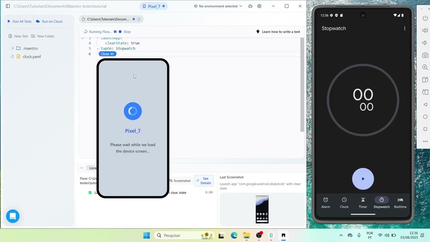Click the clearState: true code line
The height and width of the screenshot is (242, 430).
tap(122, 43)
